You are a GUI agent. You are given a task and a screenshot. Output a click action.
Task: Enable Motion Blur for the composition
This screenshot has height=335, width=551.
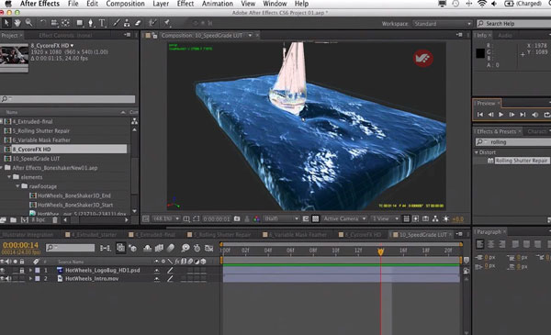coord(171,248)
